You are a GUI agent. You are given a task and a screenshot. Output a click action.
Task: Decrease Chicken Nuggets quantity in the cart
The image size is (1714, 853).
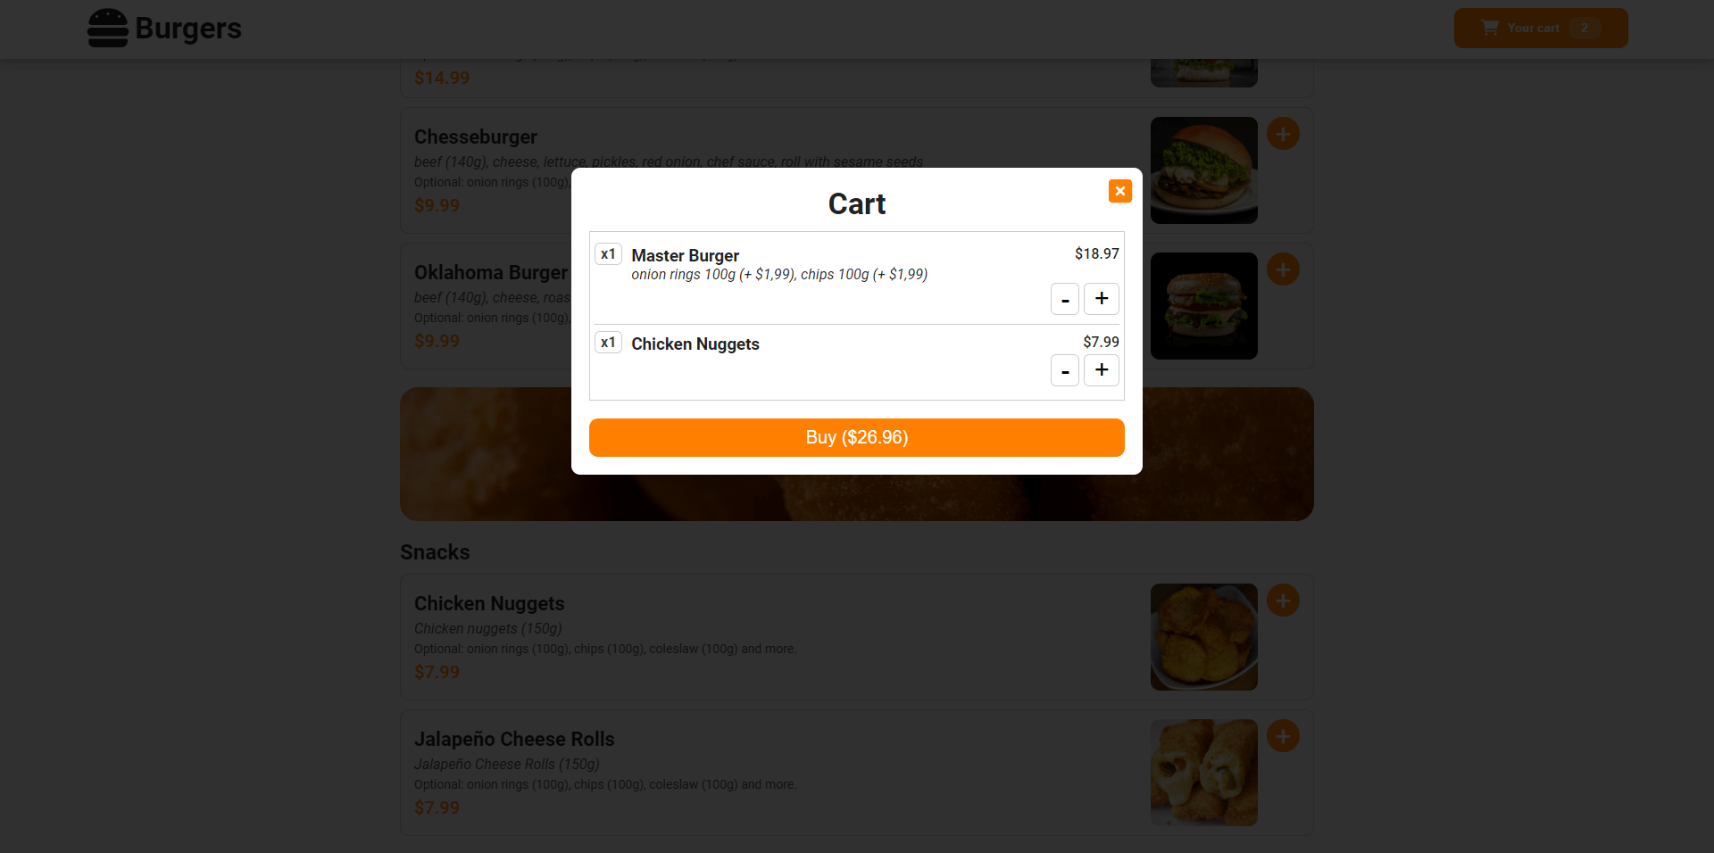[x=1064, y=370]
